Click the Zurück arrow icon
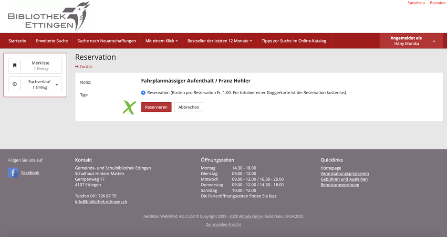447x237 pixels. 77,67
